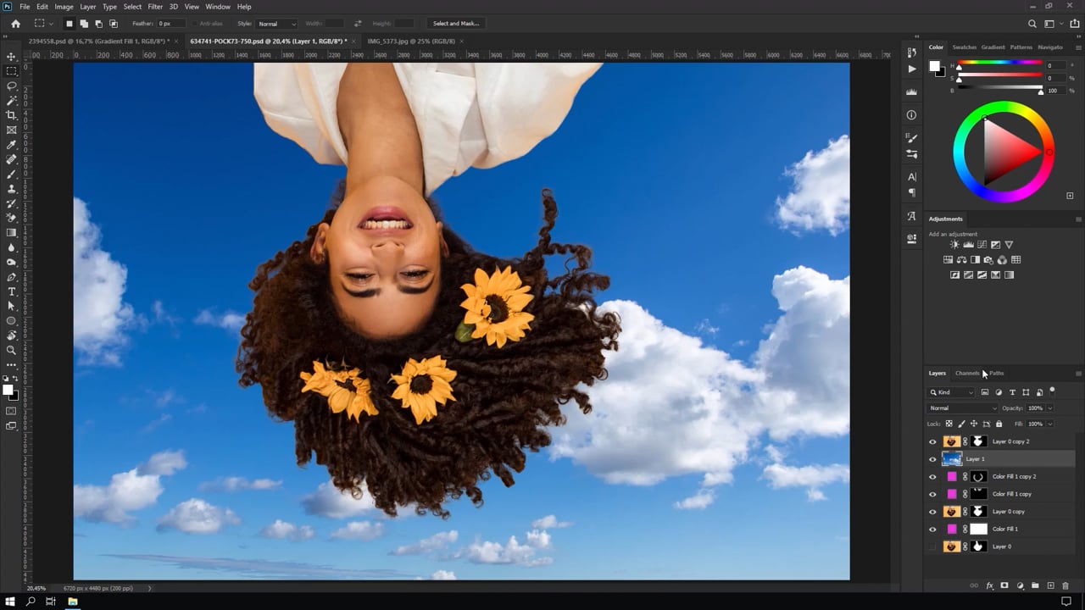Toggle lock all padlock icon

click(999, 424)
